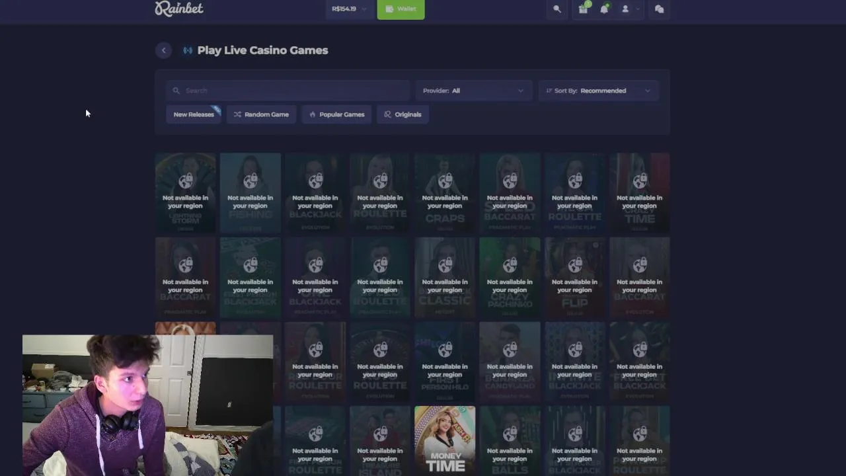Image resolution: width=846 pixels, height=476 pixels.
Task: Click the Originals category icon
Action: coord(388,114)
